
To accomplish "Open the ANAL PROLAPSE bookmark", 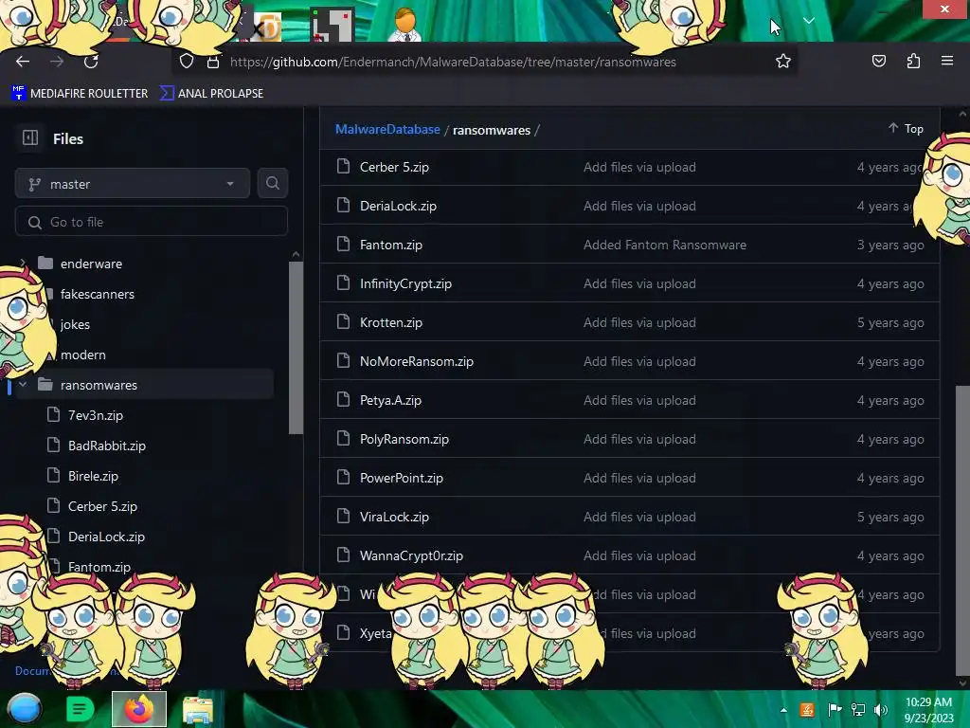I will (x=211, y=94).
